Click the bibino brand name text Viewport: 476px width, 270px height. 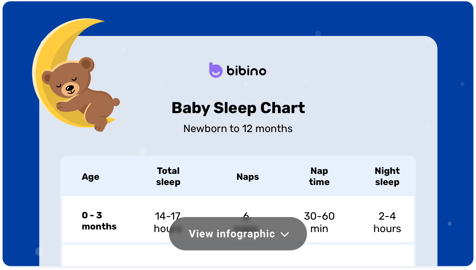tap(246, 71)
